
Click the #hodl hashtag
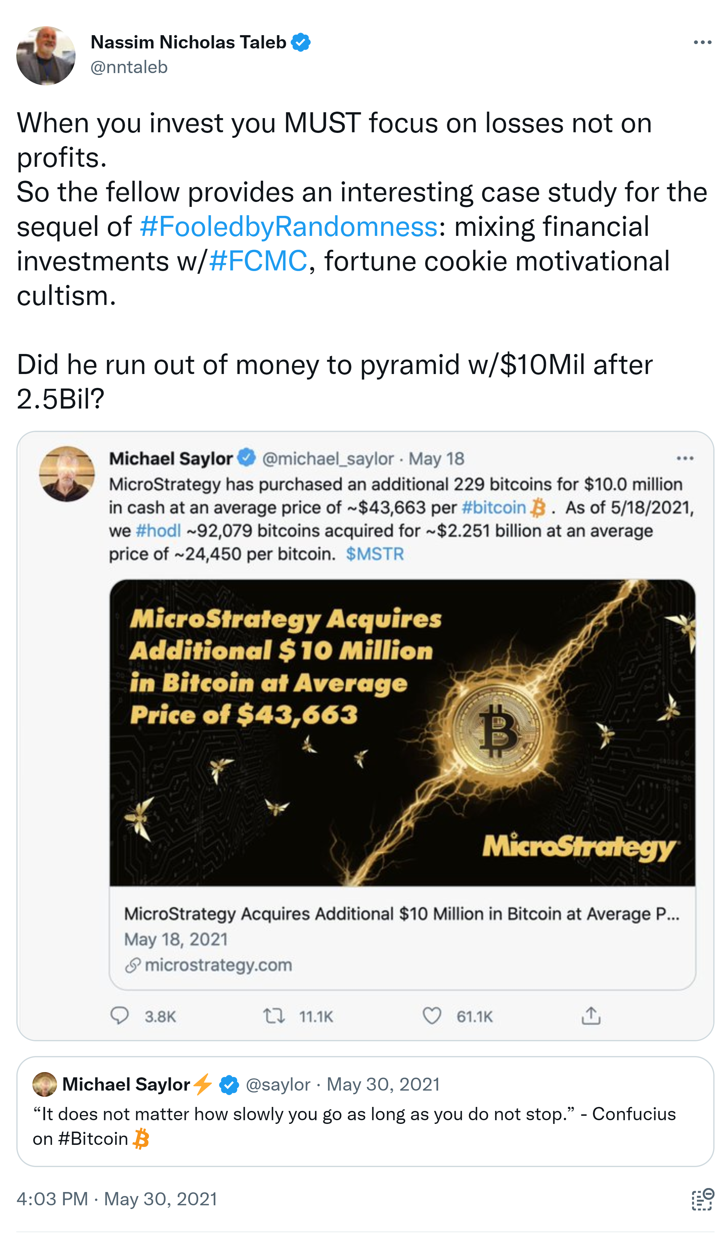coord(158,531)
